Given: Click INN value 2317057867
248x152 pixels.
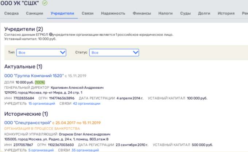Looking at the screenshot, I should [x=23, y=145].
